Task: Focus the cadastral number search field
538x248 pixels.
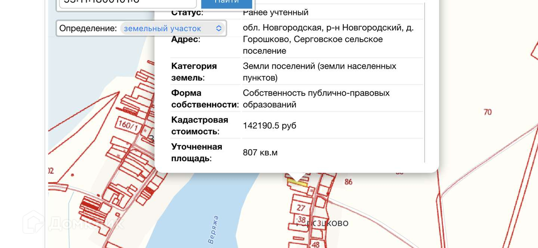Action: click(127, 3)
